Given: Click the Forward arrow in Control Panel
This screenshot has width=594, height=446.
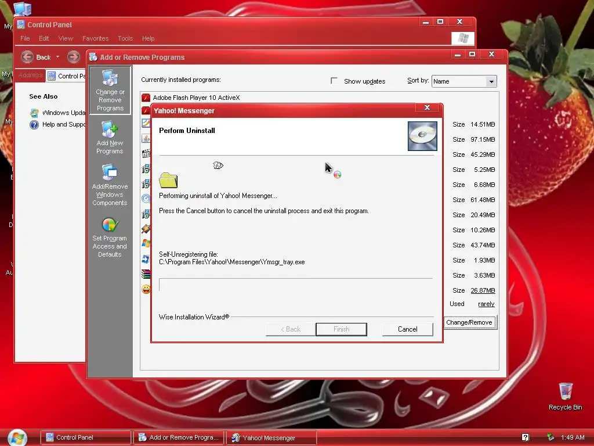Looking at the screenshot, I should (74, 57).
